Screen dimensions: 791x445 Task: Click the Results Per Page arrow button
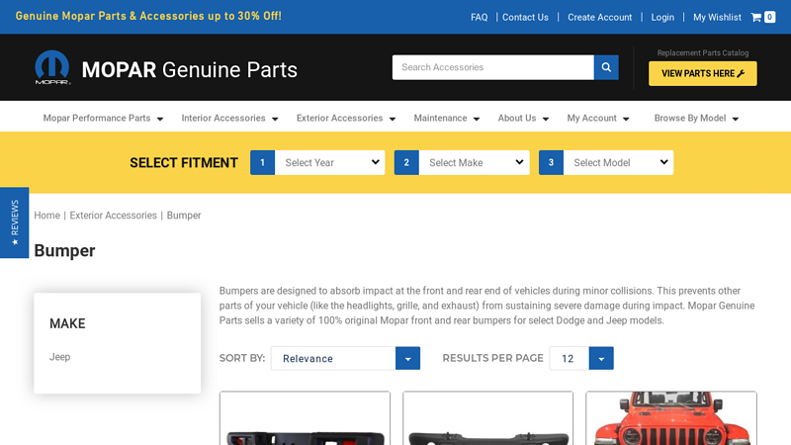601,358
